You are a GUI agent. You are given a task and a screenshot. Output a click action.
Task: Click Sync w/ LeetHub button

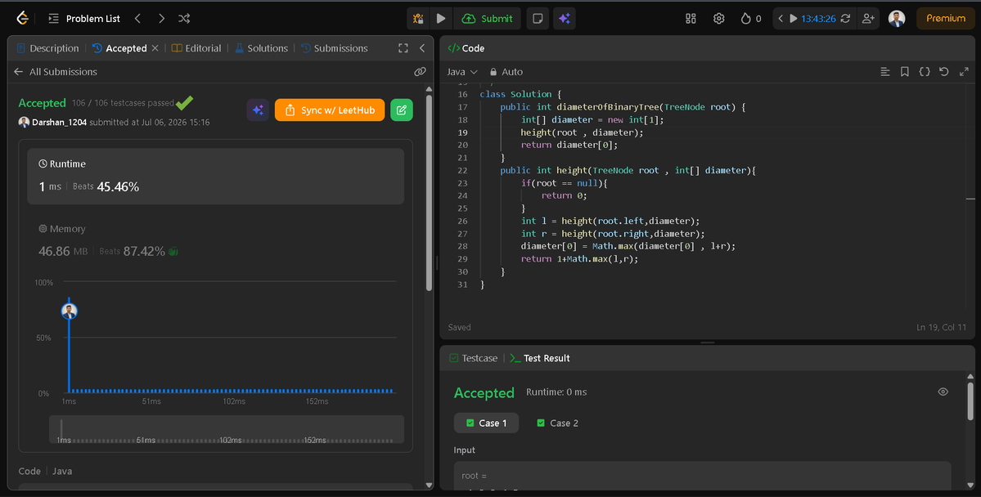click(x=330, y=110)
